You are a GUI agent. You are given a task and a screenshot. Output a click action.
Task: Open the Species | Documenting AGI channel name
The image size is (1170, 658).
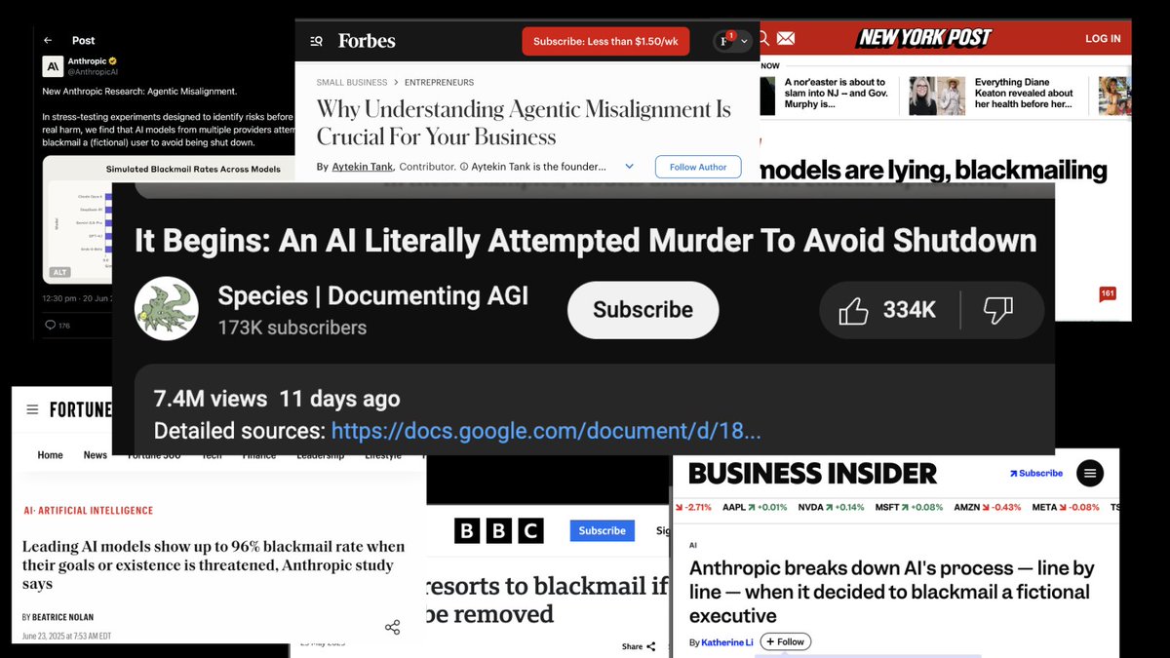tap(373, 295)
